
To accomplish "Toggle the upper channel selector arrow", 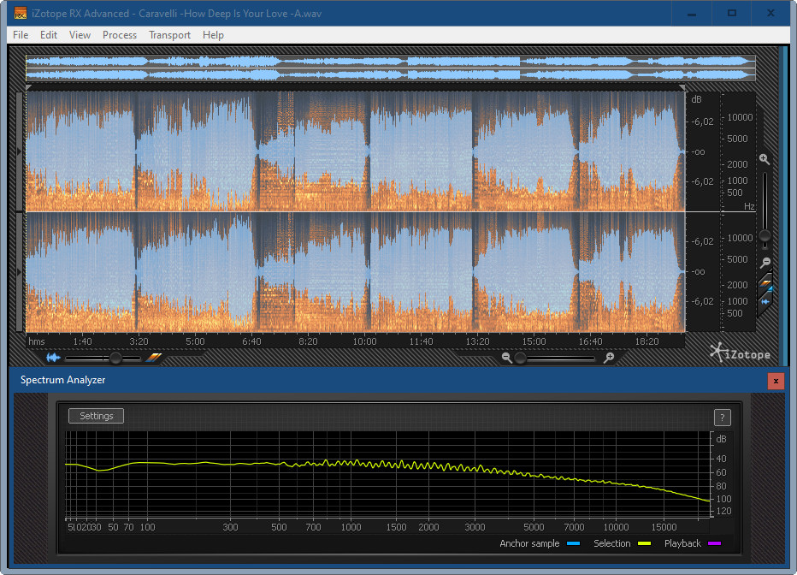I will pos(21,151).
